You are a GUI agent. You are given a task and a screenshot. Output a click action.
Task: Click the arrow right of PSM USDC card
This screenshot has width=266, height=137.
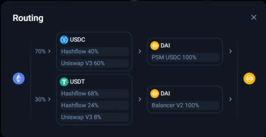[230, 52]
